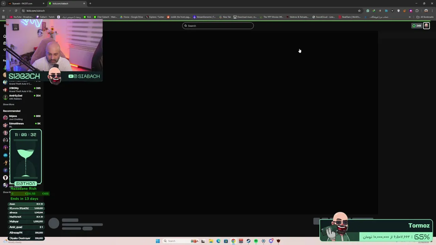Viewport: 436px width, 245px height.
Task: Click the 249 points counter
Action: tap(417, 26)
